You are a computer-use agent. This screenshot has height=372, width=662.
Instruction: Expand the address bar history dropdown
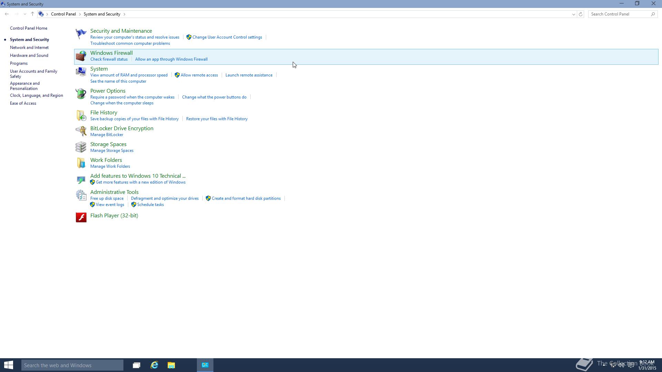click(574, 14)
